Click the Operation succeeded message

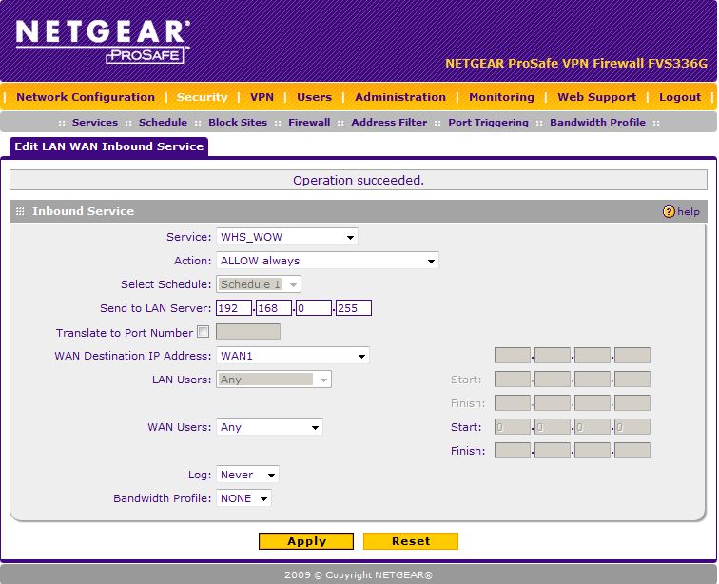tap(359, 181)
